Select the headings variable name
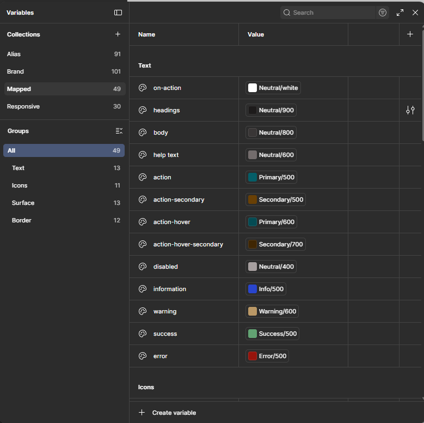424x423 pixels. [x=167, y=110]
